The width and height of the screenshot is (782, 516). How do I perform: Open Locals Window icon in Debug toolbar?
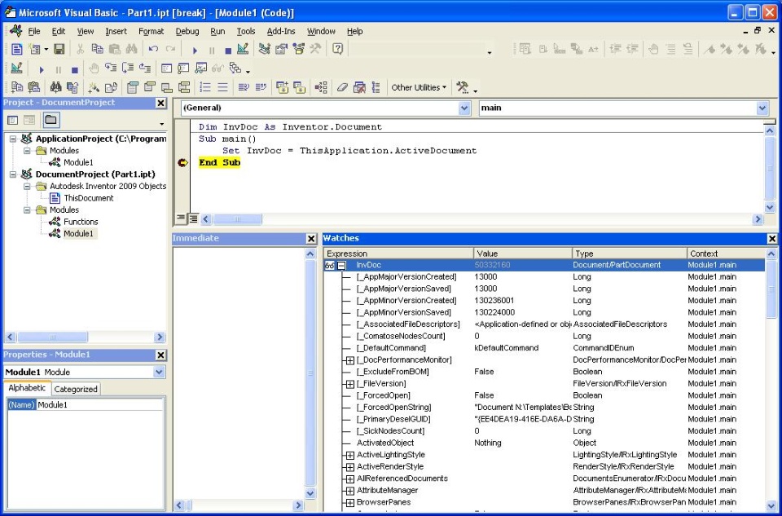click(x=166, y=68)
